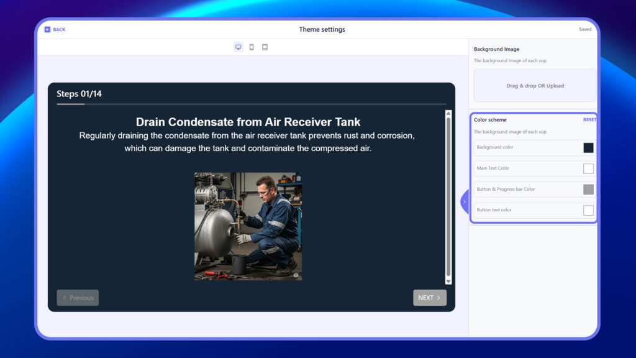Click the Previous step button

click(78, 298)
